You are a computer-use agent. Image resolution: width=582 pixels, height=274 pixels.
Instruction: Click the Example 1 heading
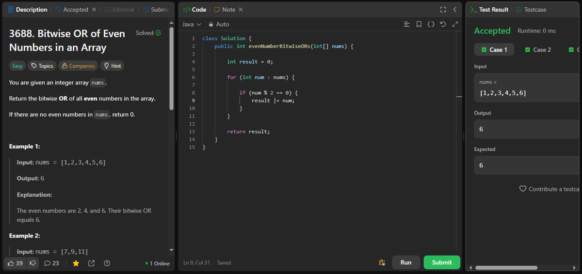click(x=24, y=146)
